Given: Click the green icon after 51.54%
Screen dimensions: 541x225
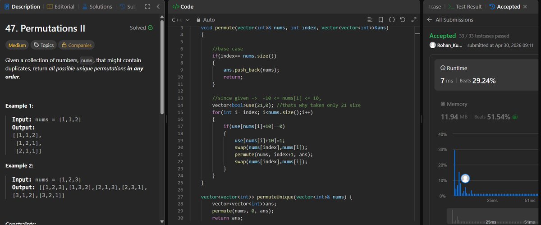Looking at the screenshot, I should pyautogui.click(x=514, y=117).
